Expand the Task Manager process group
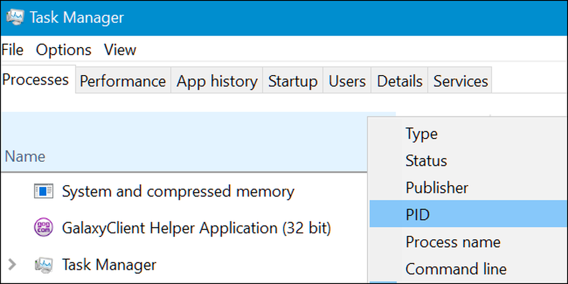Image resolution: width=568 pixels, height=284 pixels. click(x=12, y=265)
